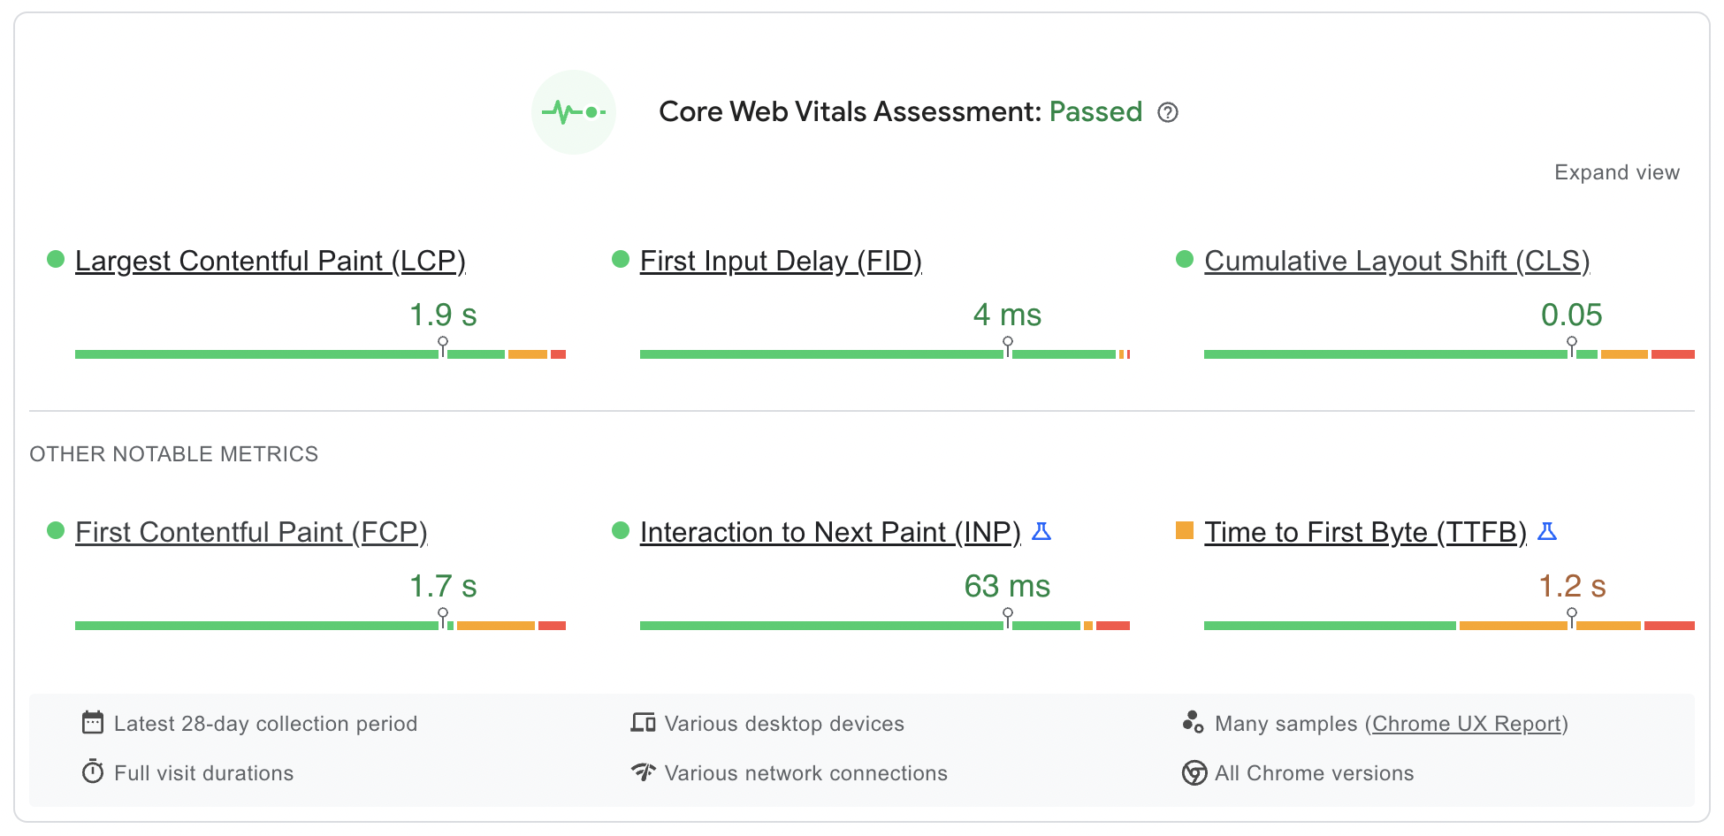This screenshot has width=1724, height=836.
Task: Click the First Input Delay link
Action: pyautogui.click(x=780, y=261)
